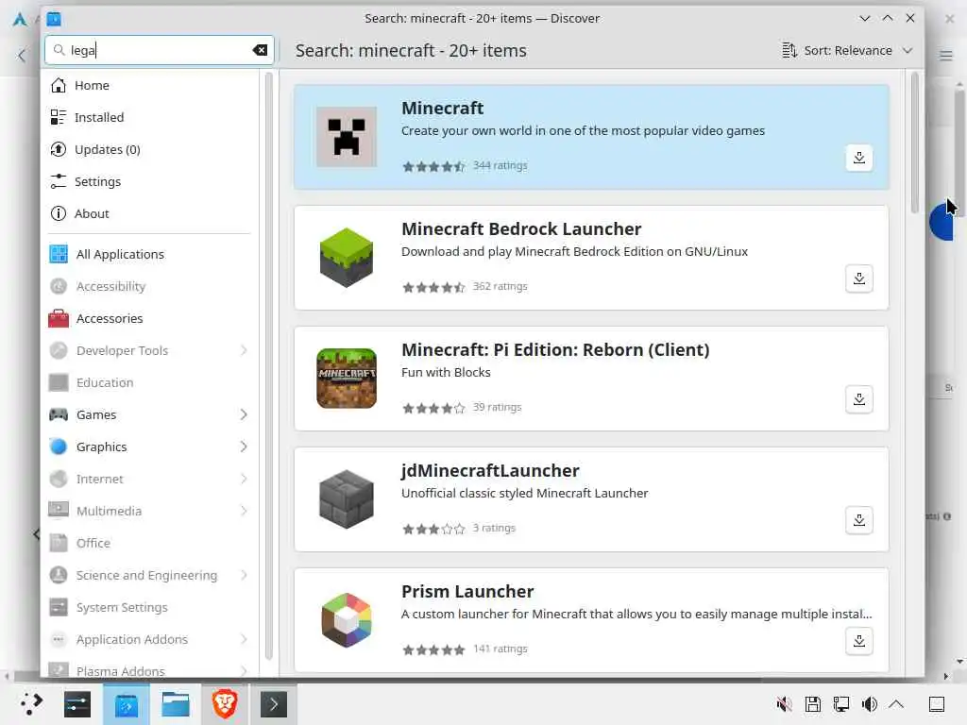Select the System Settings category
The image size is (967, 725).
(148, 607)
